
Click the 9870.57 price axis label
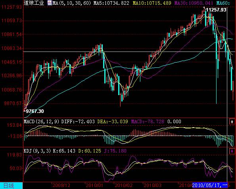(x=13, y=103)
